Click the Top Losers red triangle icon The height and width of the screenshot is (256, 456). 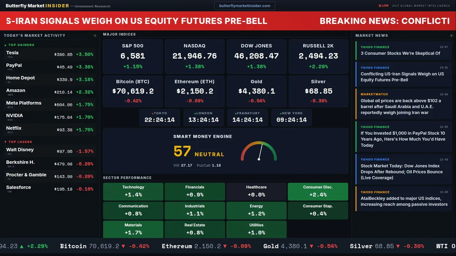[5, 142]
